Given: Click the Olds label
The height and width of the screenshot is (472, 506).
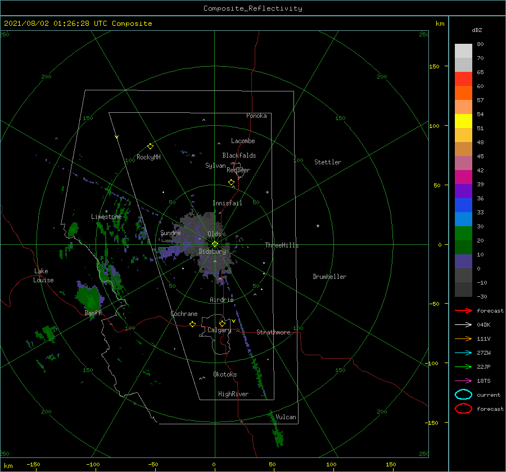Looking at the screenshot, I should point(214,234).
